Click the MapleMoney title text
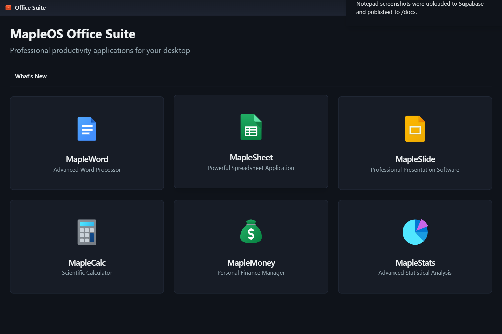The height and width of the screenshot is (334, 502). pyautogui.click(x=251, y=263)
